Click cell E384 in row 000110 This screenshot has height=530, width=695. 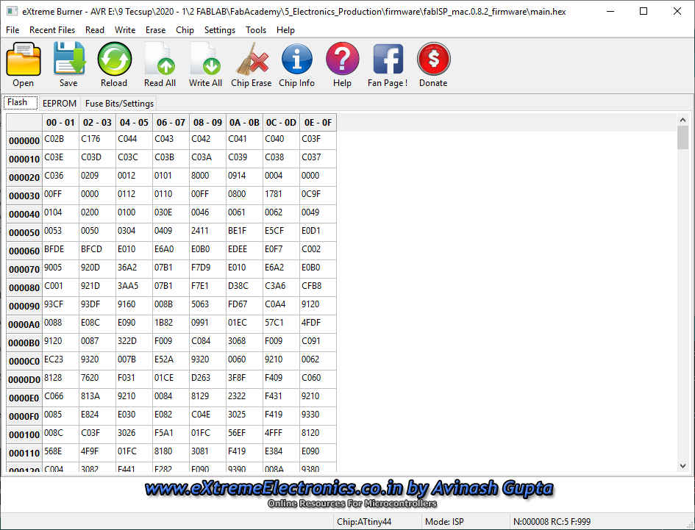(282, 453)
